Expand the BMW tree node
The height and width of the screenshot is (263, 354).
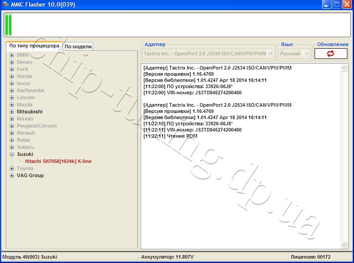pos(12,55)
